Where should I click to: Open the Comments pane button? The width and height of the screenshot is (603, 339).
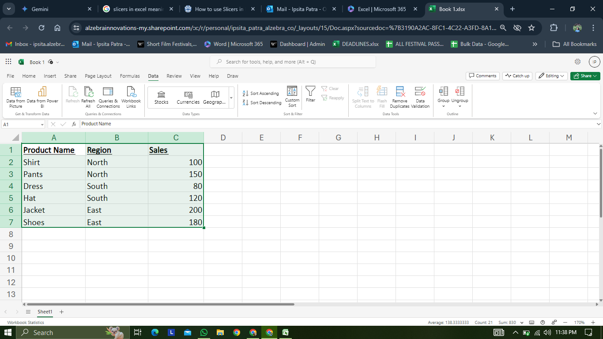(482, 76)
